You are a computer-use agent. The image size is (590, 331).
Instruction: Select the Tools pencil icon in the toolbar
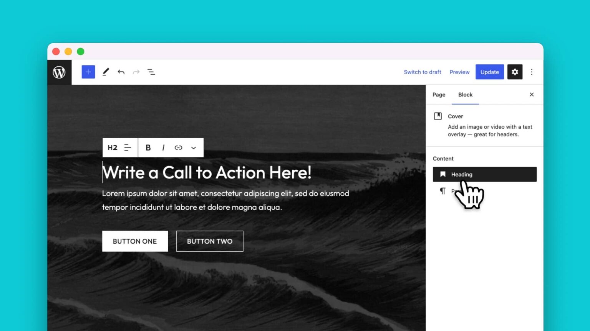coord(106,72)
